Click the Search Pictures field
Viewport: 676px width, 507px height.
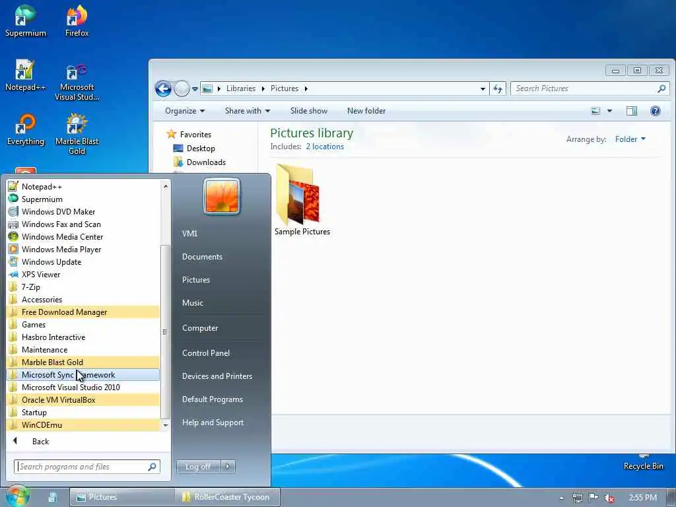click(590, 89)
